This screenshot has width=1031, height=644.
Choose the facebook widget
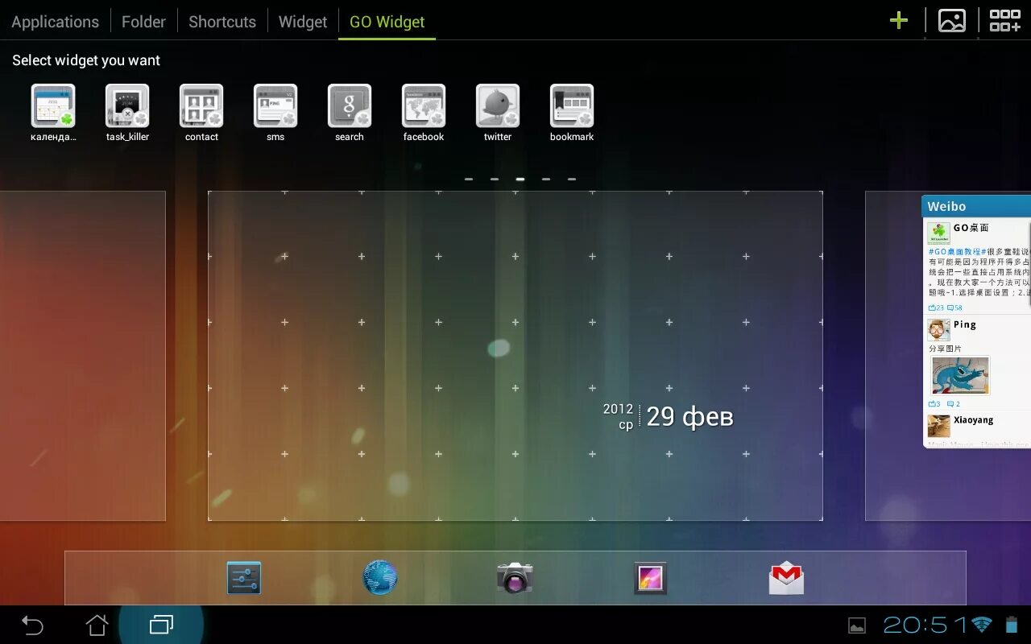[x=424, y=106]
